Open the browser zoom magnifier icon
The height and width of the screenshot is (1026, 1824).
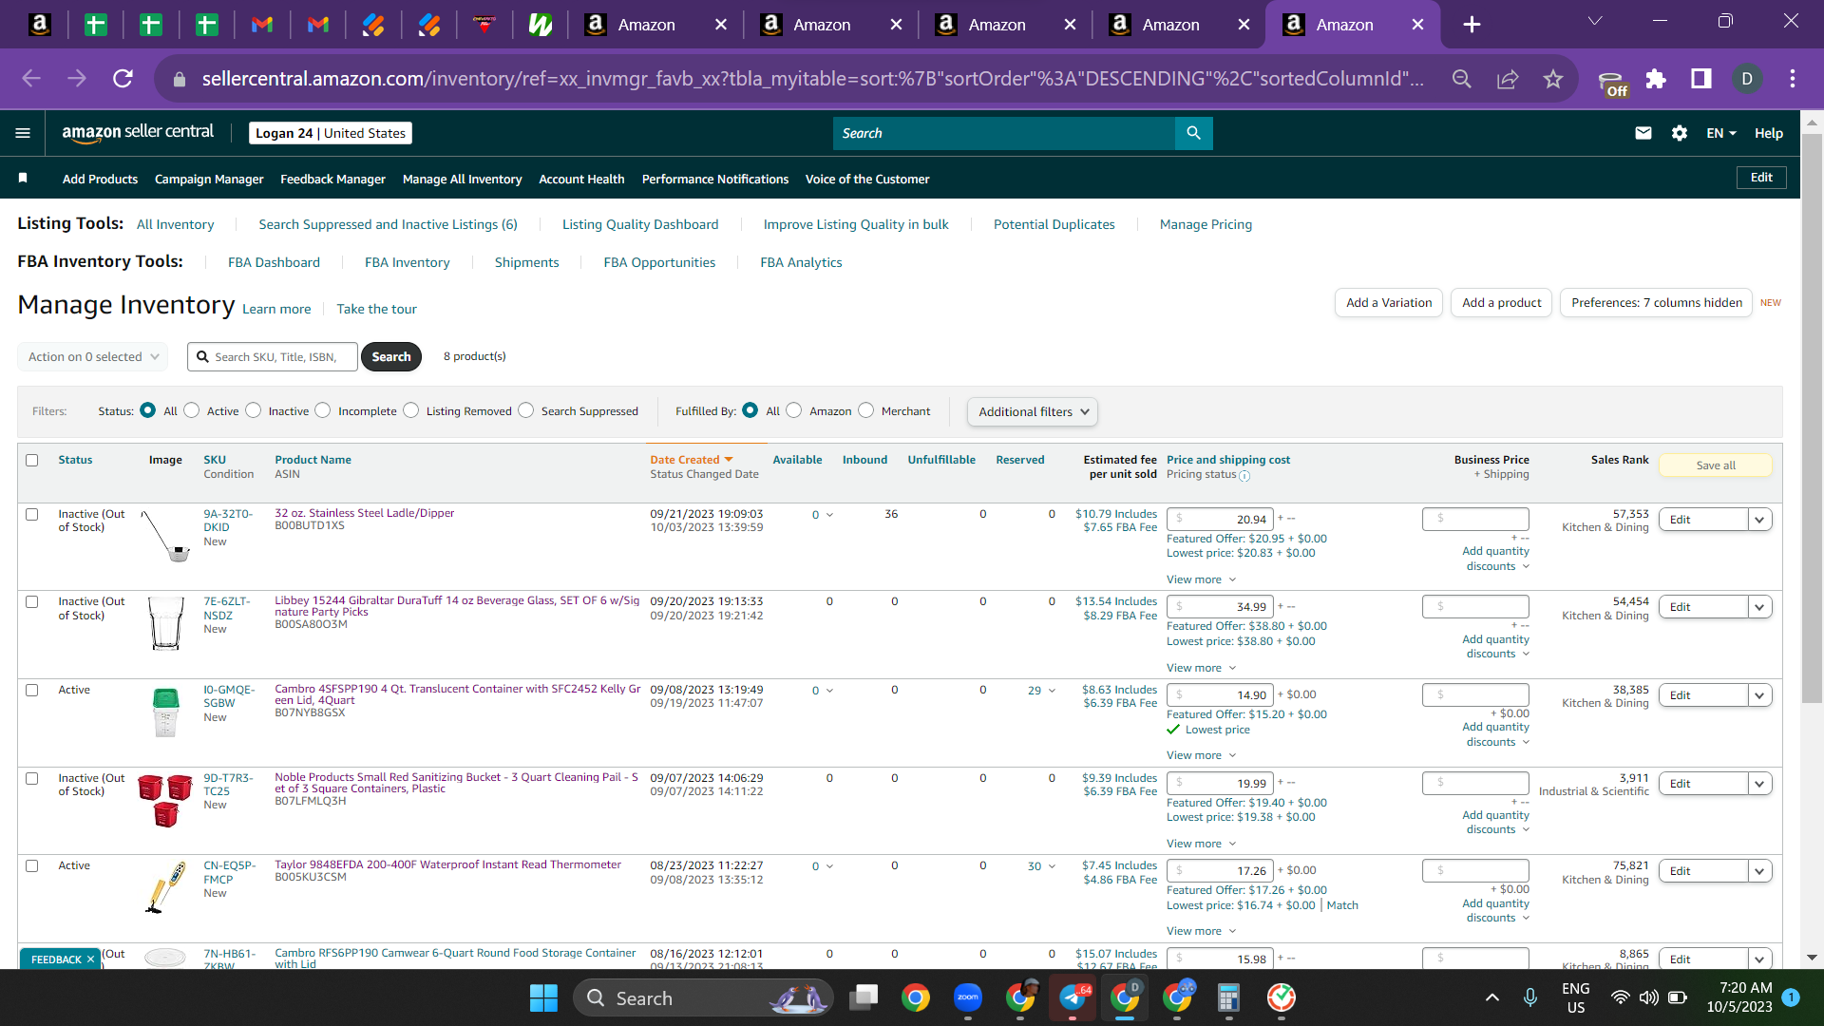[x=1462, y=79]
